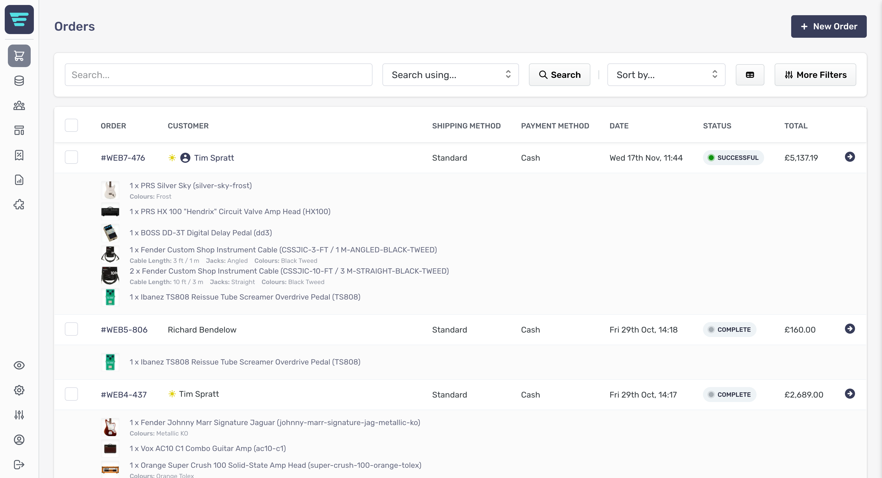The height and width of the screenshot is (478, 882).
Task: Click the Orange Super Crush amp head thumbnail
Action: [x=110, y=469]
